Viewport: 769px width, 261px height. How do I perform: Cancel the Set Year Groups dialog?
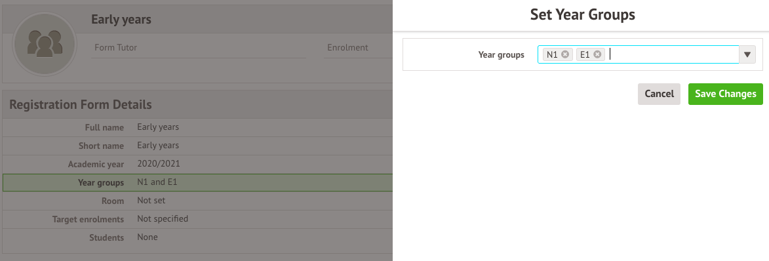pos(659,94)
